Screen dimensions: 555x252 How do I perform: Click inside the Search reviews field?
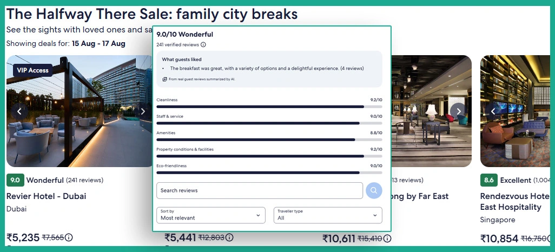click(260, 190)
